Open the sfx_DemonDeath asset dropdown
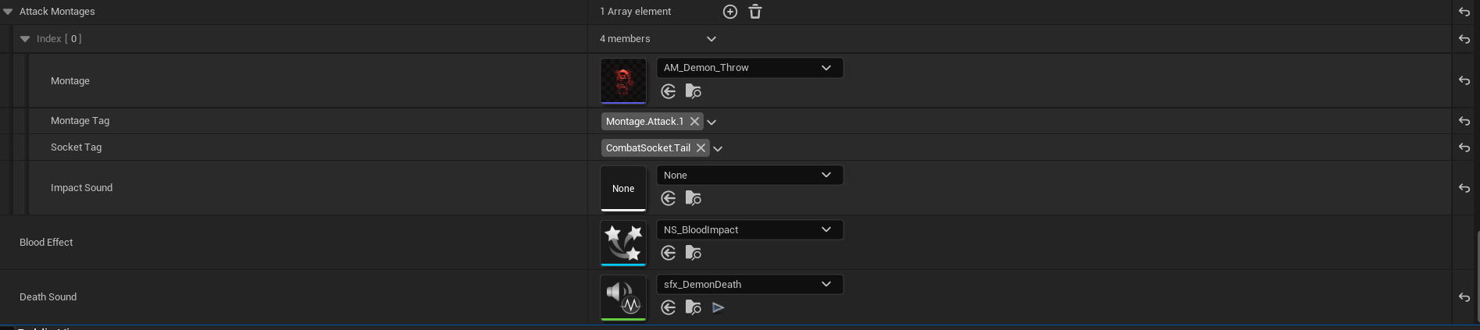1480x330 pixels. click(750, 285)
